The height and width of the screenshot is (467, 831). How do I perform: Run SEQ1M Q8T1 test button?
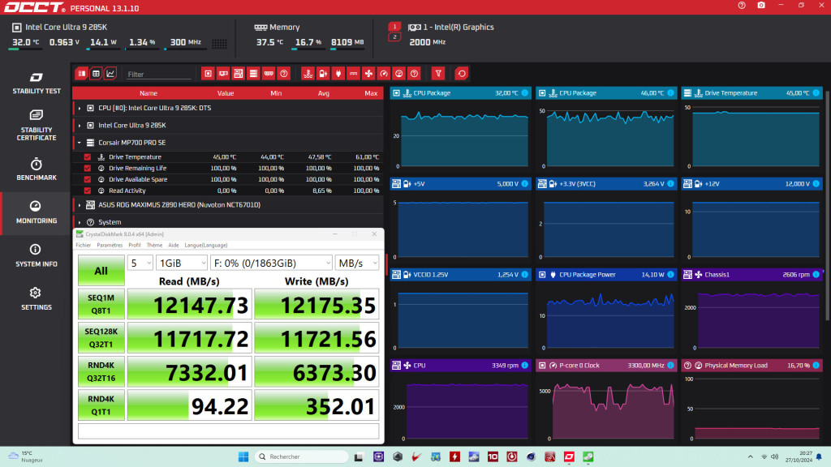coord(101,305)
